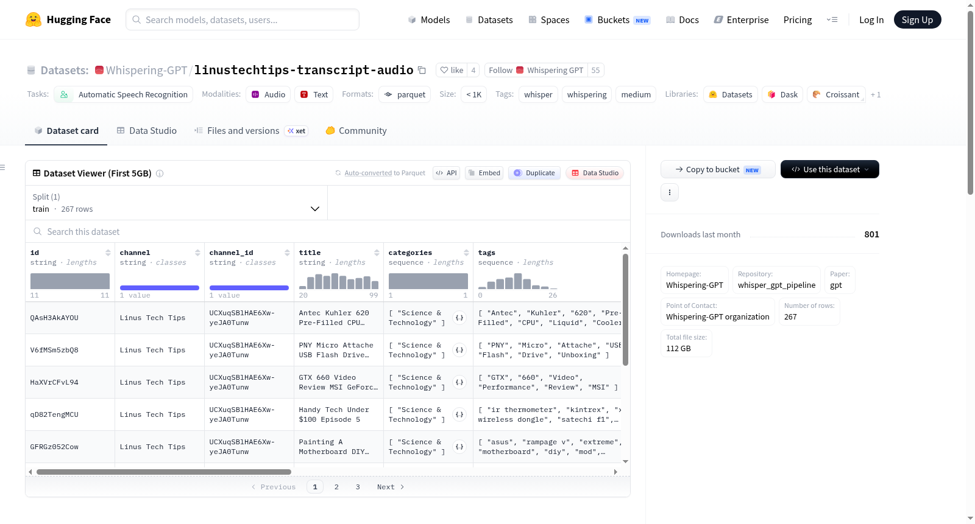Open the three-dot options button

[670, 192]
